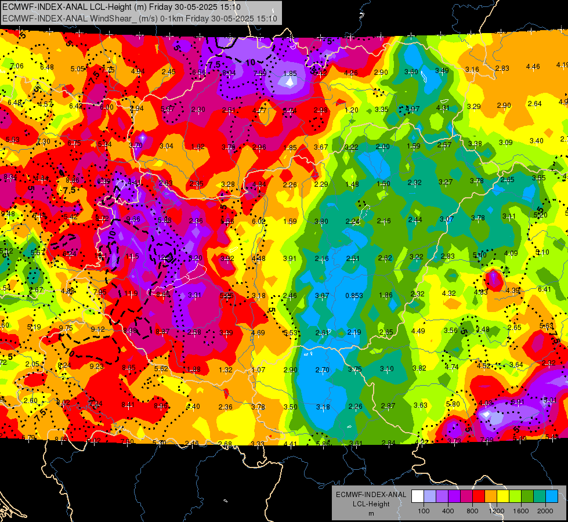Click the 4.26 shear value
The height and width of the screenshot is (522, 568).
pyautogui.click(x=350, y=73)
